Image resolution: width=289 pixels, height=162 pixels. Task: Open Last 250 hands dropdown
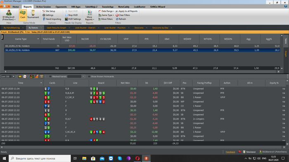tap(14, 76)
